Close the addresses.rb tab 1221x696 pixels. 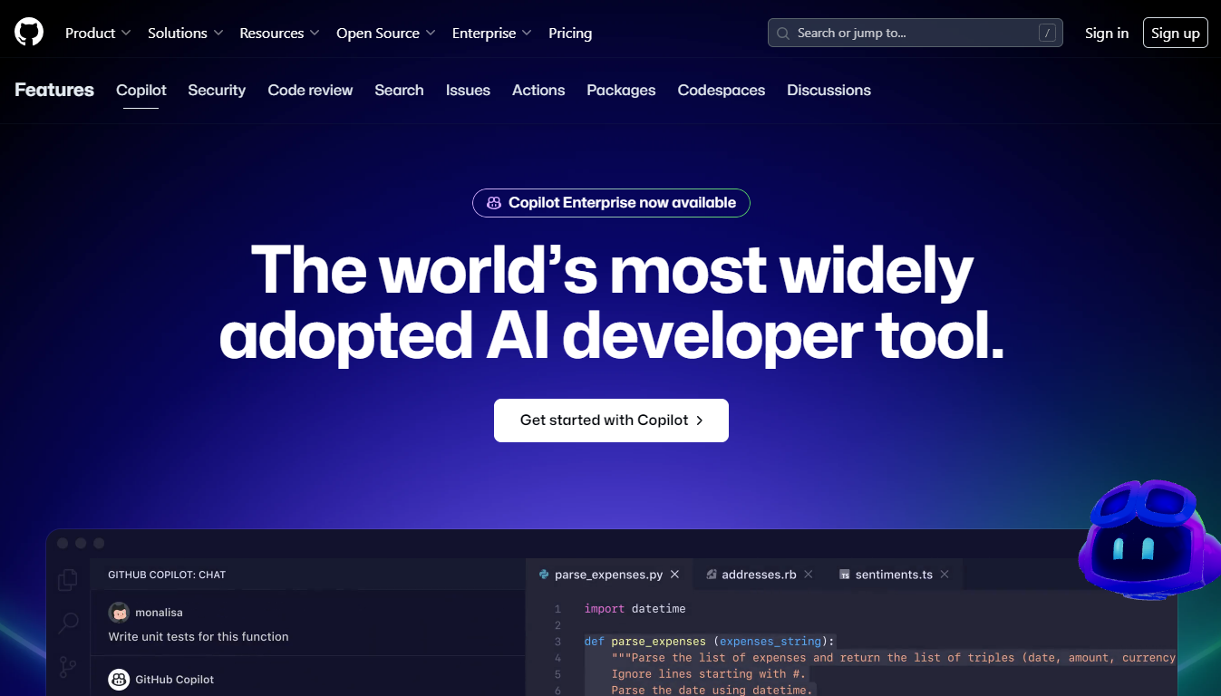coord(809,575)
